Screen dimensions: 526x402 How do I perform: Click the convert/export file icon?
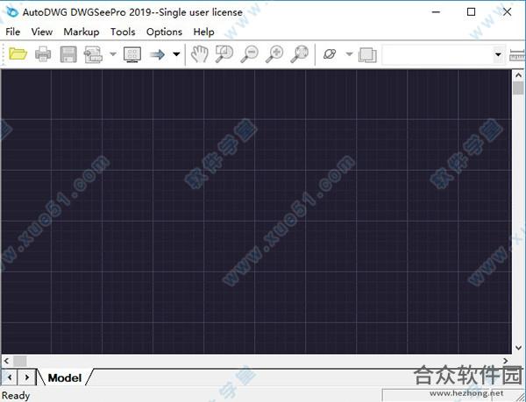(x=93, y=54)
